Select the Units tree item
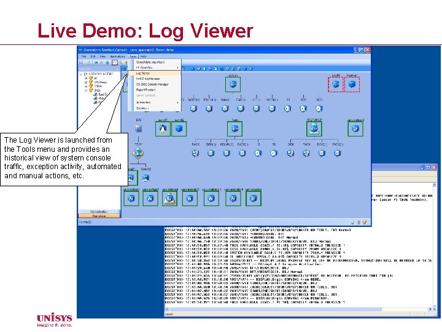This screenshot has height=332, width=442. click(x=97, y=90)
